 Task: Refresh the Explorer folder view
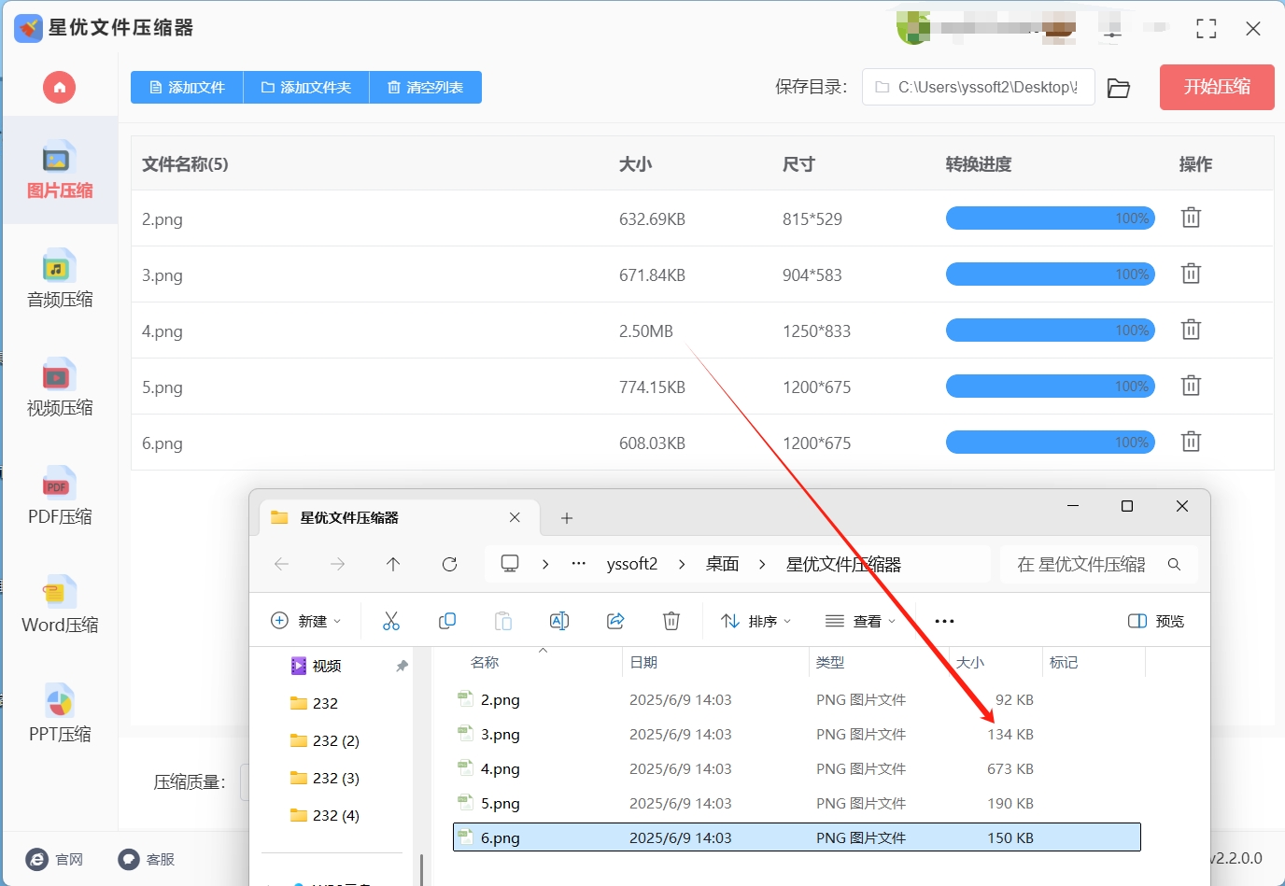(x=449, y=564)
